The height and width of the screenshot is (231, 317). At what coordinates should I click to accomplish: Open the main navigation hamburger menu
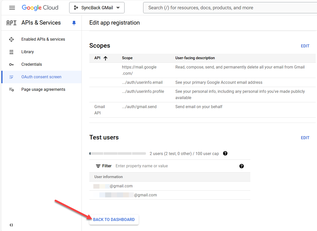[12, 8]
